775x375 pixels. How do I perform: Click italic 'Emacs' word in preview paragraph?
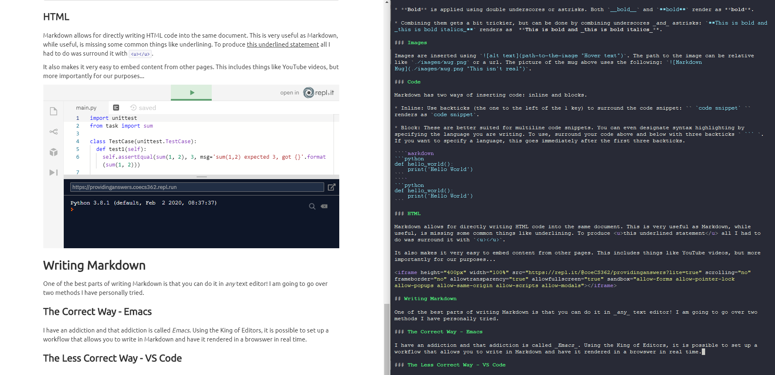(180, 330)
